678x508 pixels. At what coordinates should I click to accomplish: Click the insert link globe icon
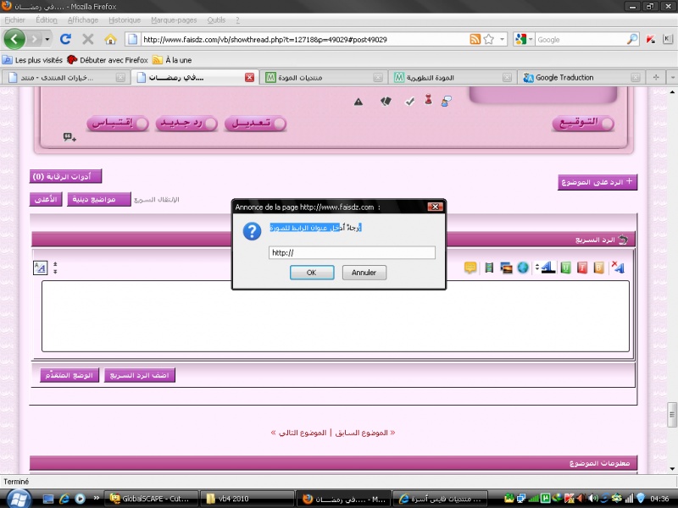tap(522, 268)
